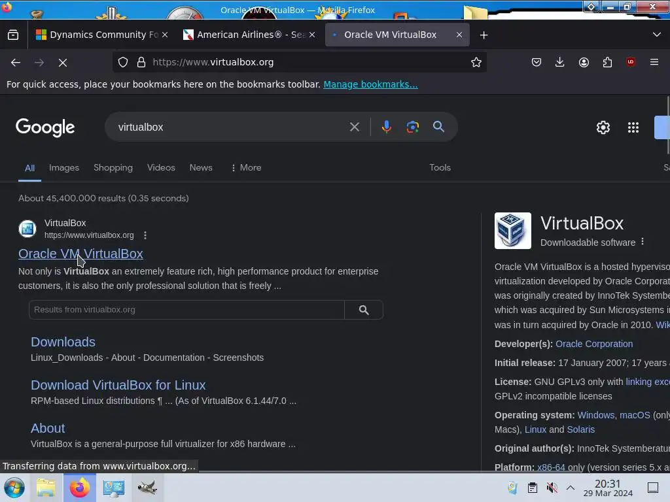670x502 pixels.
Task: Click the Solaris link
Action: point(580,430)
